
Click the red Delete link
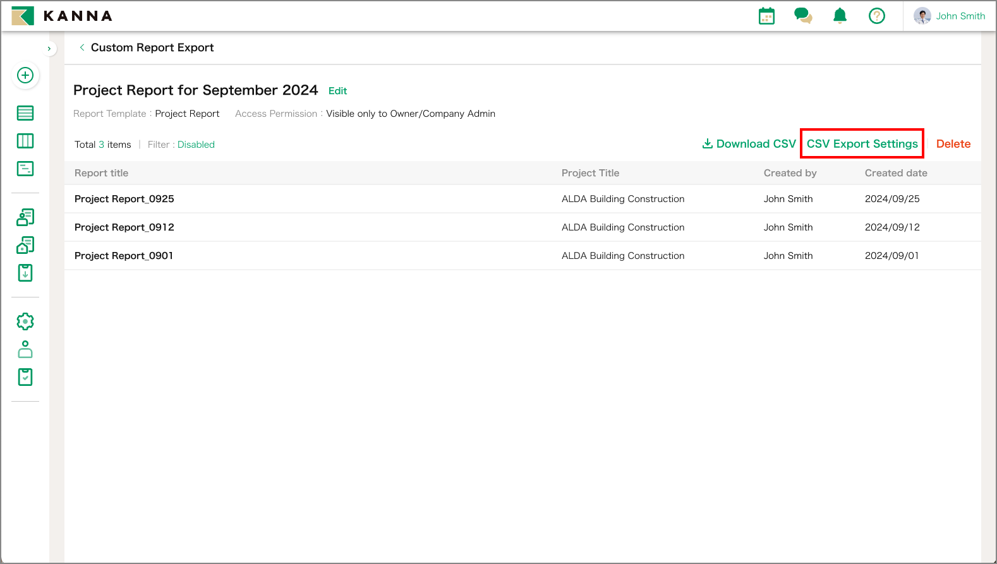[x=953, y=144]
